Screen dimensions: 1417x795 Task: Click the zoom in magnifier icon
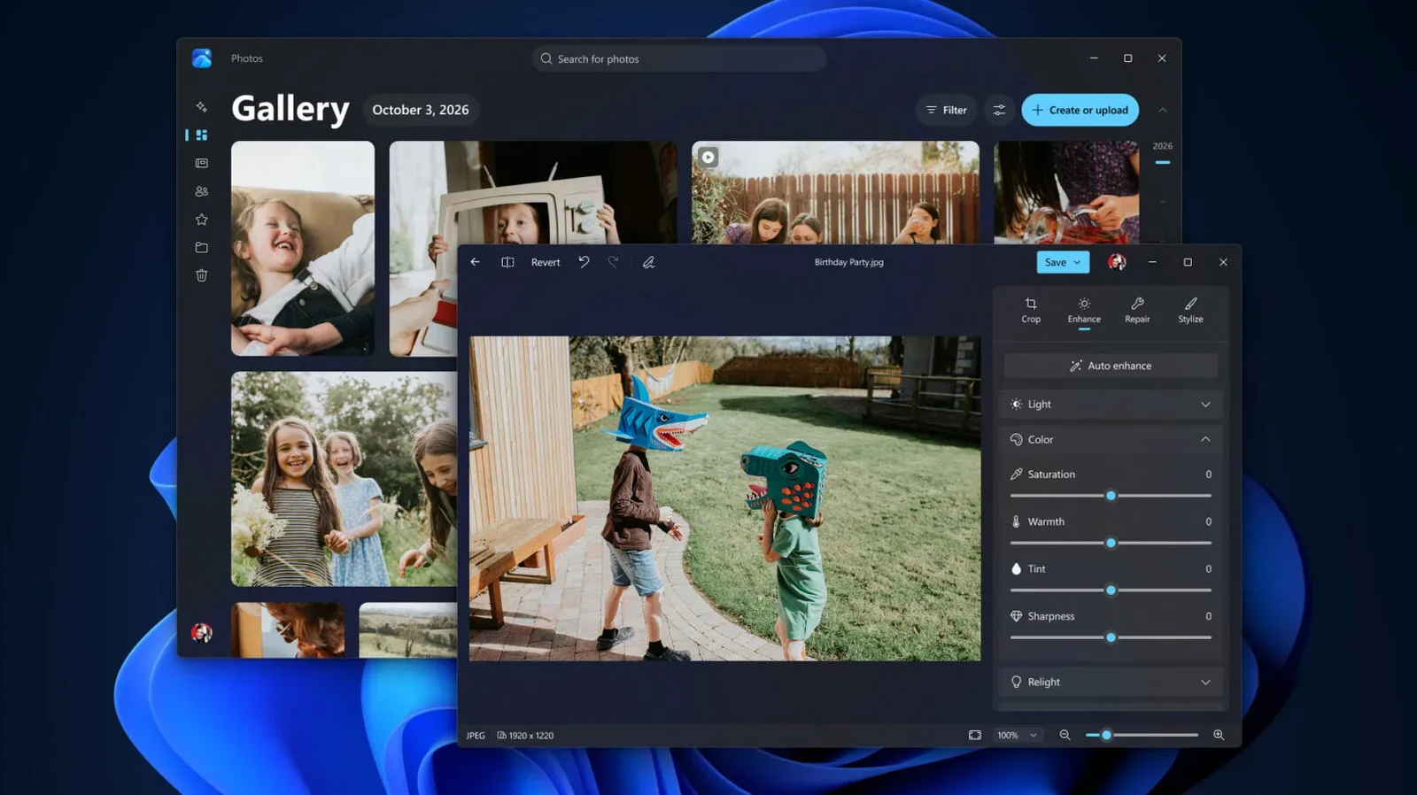[1219, 735]
